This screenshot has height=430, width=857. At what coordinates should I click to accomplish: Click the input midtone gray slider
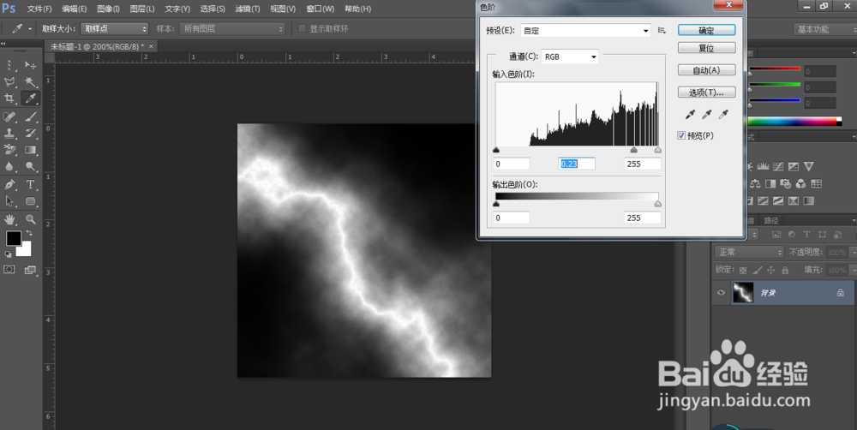(634, 150)
